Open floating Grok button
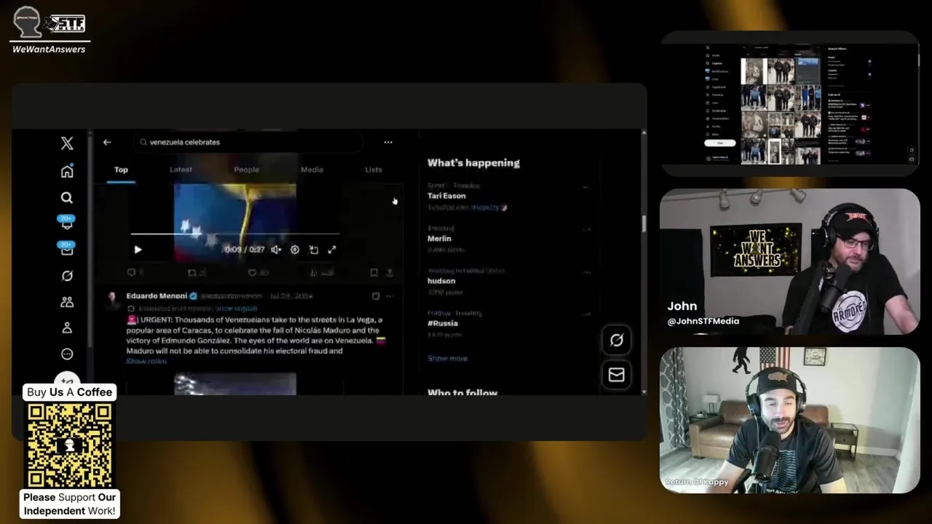The height and width of the screenshot is (524, 932). (617, 340)
